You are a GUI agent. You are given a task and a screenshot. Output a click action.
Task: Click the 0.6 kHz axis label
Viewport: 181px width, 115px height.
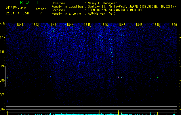coord(2,109)
